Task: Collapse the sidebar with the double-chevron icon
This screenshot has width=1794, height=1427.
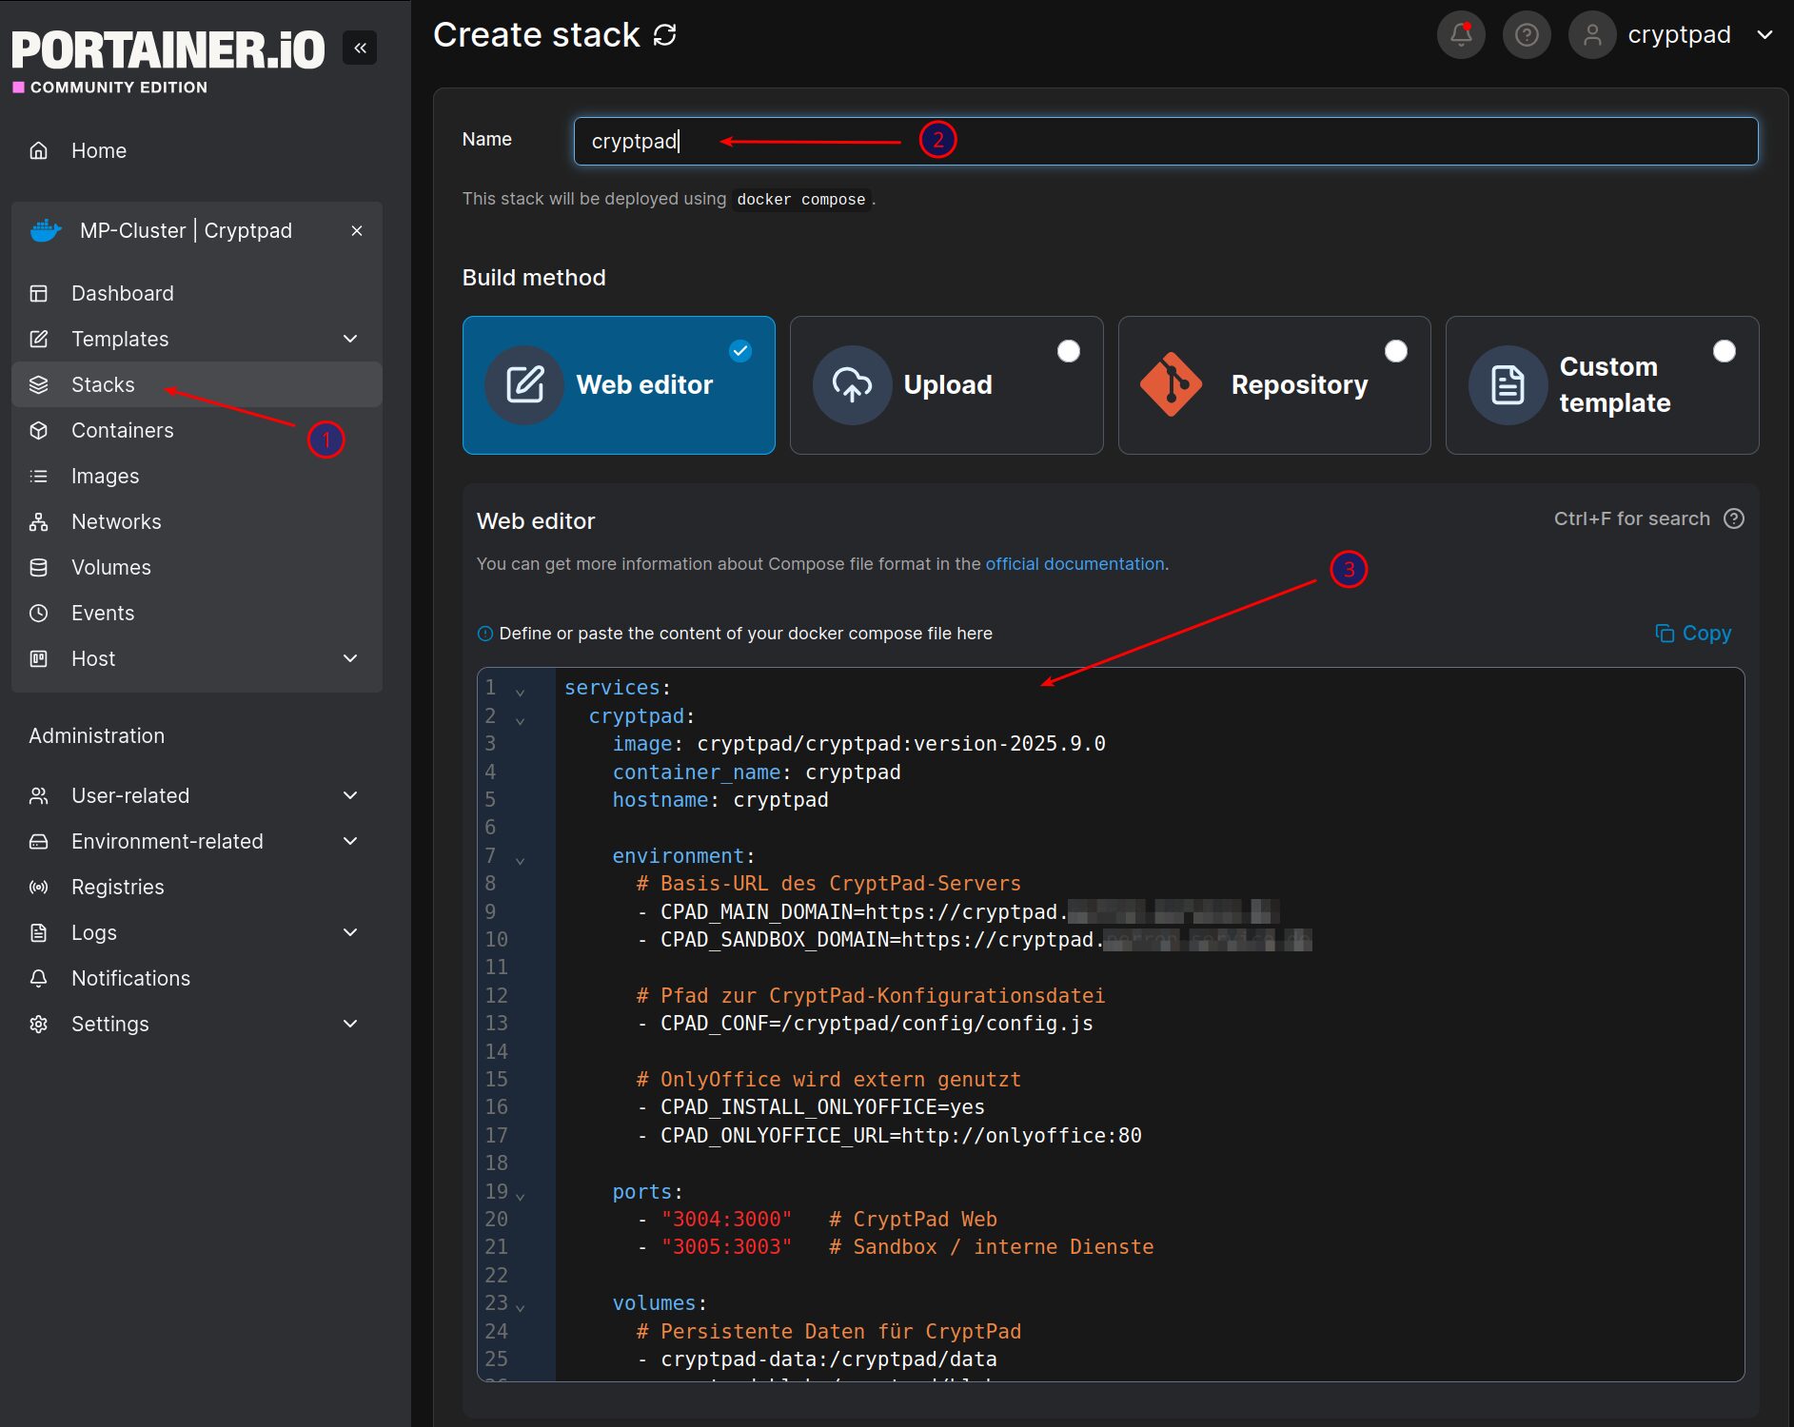Action: [x=360, y=48]
